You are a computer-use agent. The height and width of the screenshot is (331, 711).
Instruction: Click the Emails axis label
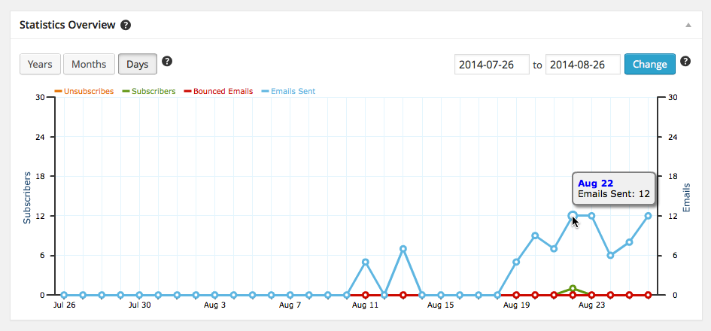click(x=686, y=198)
